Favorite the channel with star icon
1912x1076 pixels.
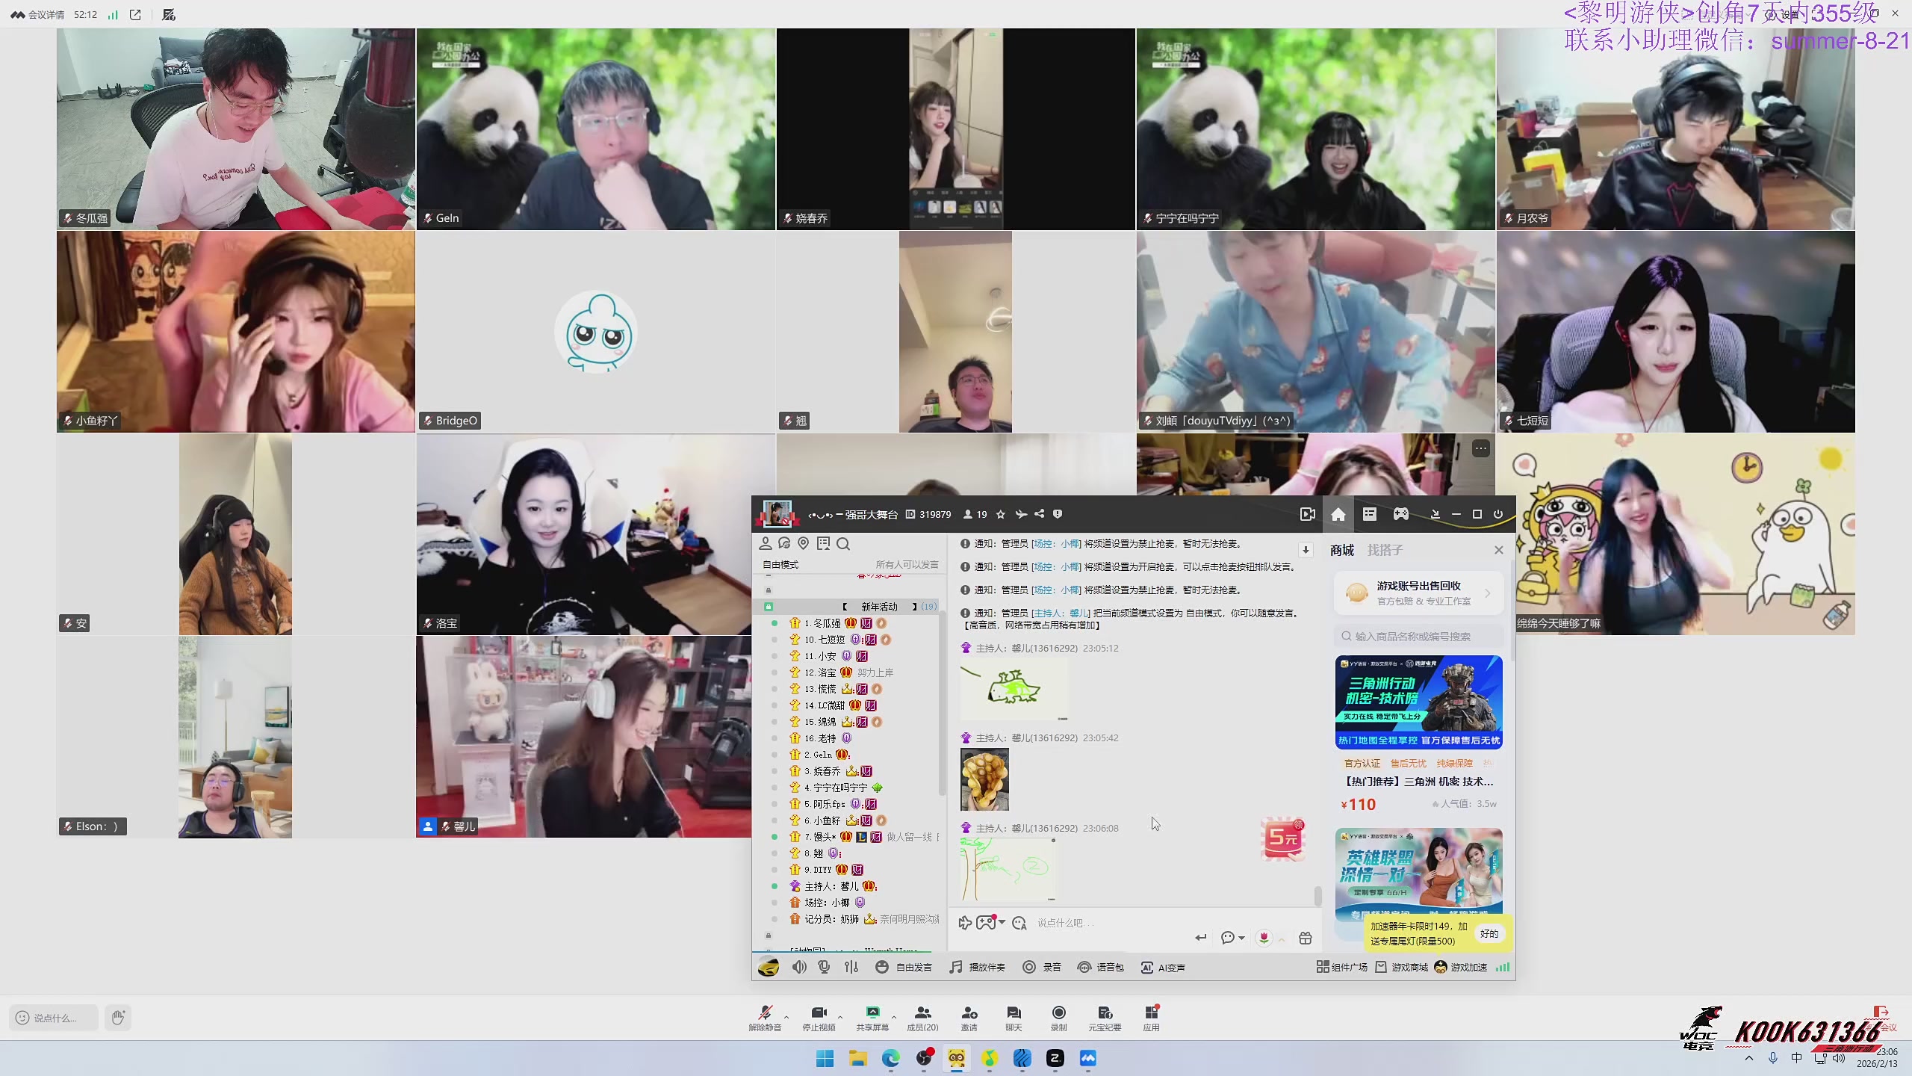(1001, 514)
